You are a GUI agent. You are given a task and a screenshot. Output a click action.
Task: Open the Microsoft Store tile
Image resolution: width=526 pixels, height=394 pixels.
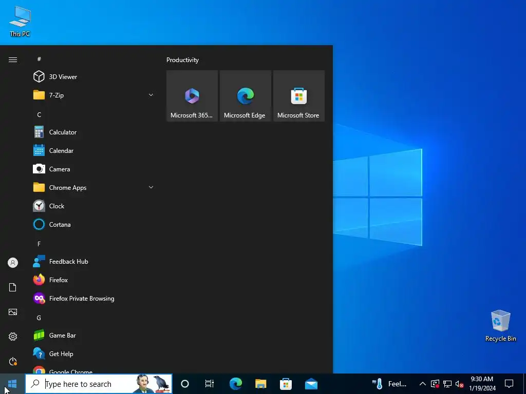pos(299,96)
